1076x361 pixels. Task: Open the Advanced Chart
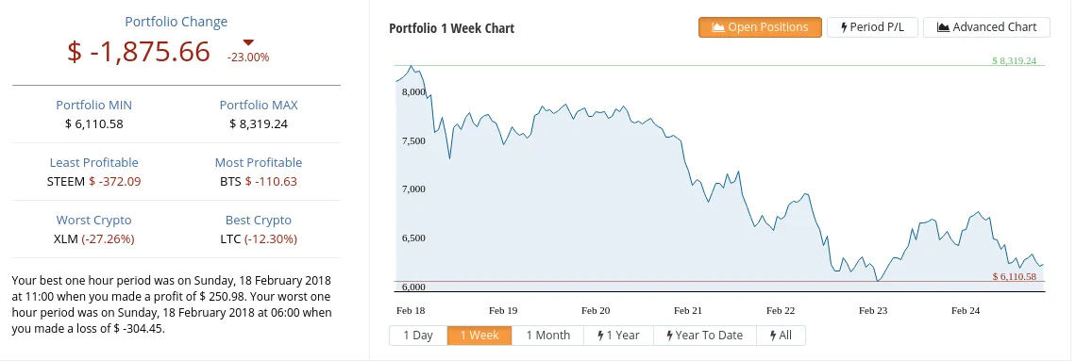[x=986, y=27]
